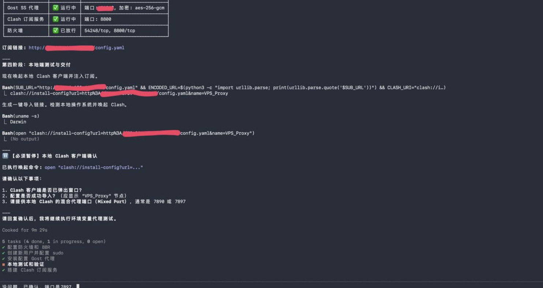Click the green checkmark in Clash 订阅服务 row

pyautogui.click(x=56, y=19)
